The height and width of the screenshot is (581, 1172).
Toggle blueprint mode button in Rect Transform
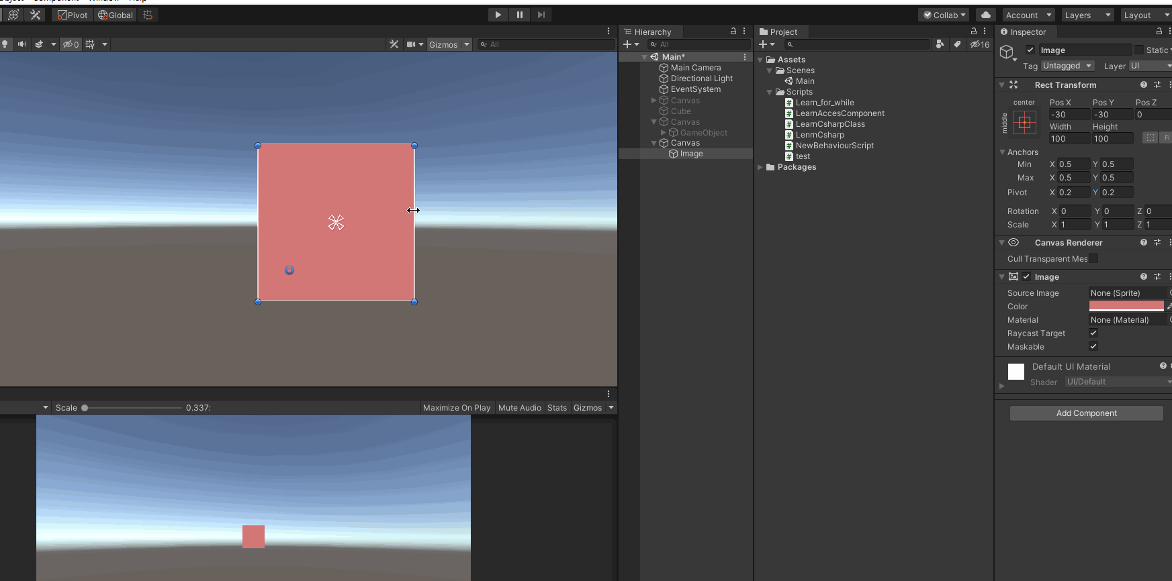1151,138
